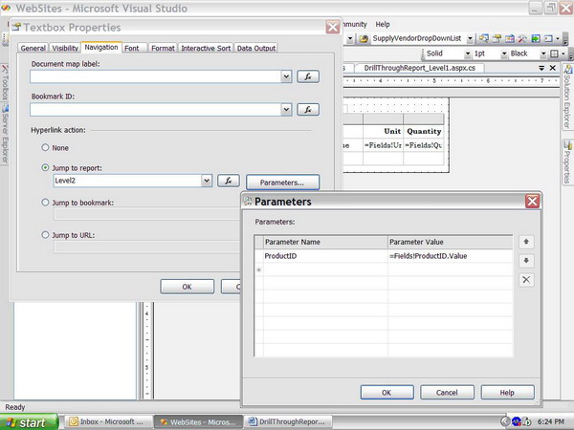Image resolution: width=574 pixels, height=430 pixels.
Task: Click the Parameters dialog title icon
Action: coord(248,201)
